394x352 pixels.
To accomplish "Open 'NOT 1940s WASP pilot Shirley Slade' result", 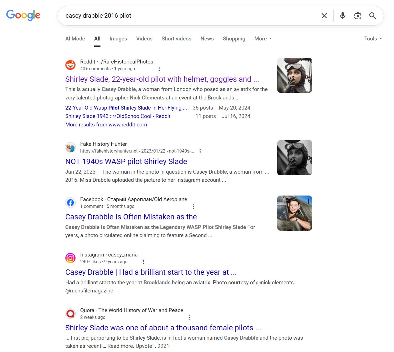I will [126, 162].
